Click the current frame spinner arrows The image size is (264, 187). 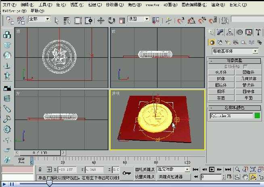pyautogui.click(x=223, y=177)
